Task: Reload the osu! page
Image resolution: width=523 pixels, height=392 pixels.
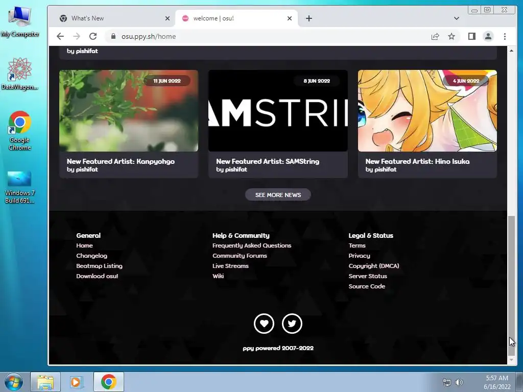Action: click(93, 36)
